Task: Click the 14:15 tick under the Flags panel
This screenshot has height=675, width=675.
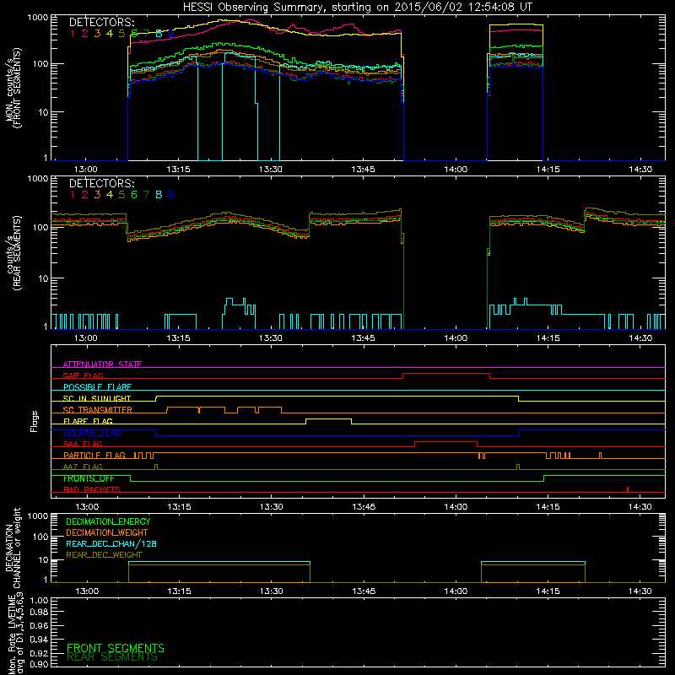Action: point(548,507)
